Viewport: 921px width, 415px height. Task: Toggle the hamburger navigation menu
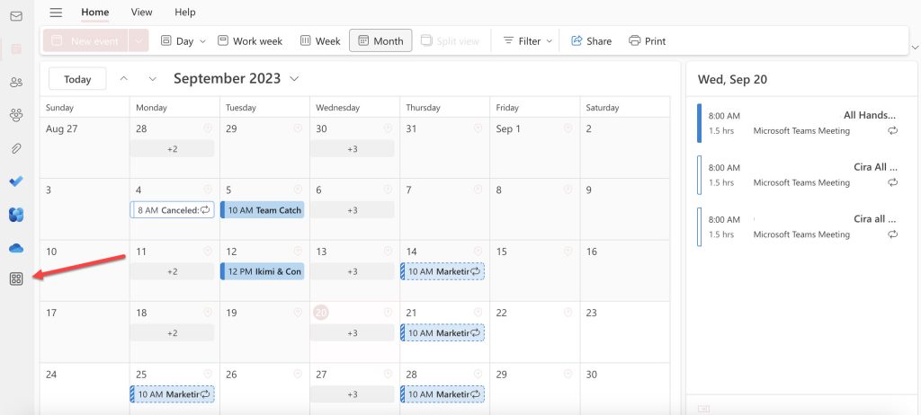pos(56,13)
